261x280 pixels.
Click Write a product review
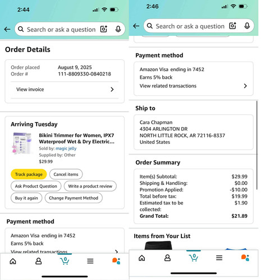90,186
